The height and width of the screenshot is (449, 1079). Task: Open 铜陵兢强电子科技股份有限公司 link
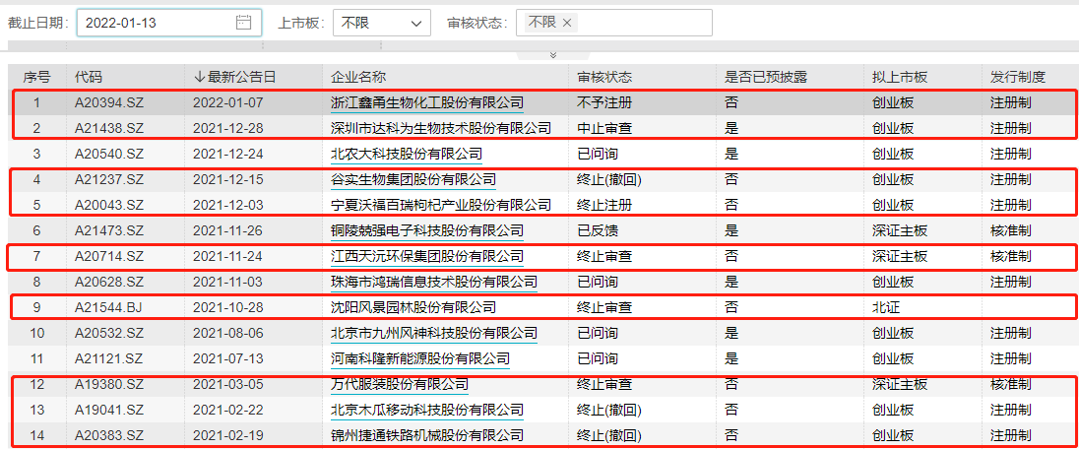pos(427,230)
